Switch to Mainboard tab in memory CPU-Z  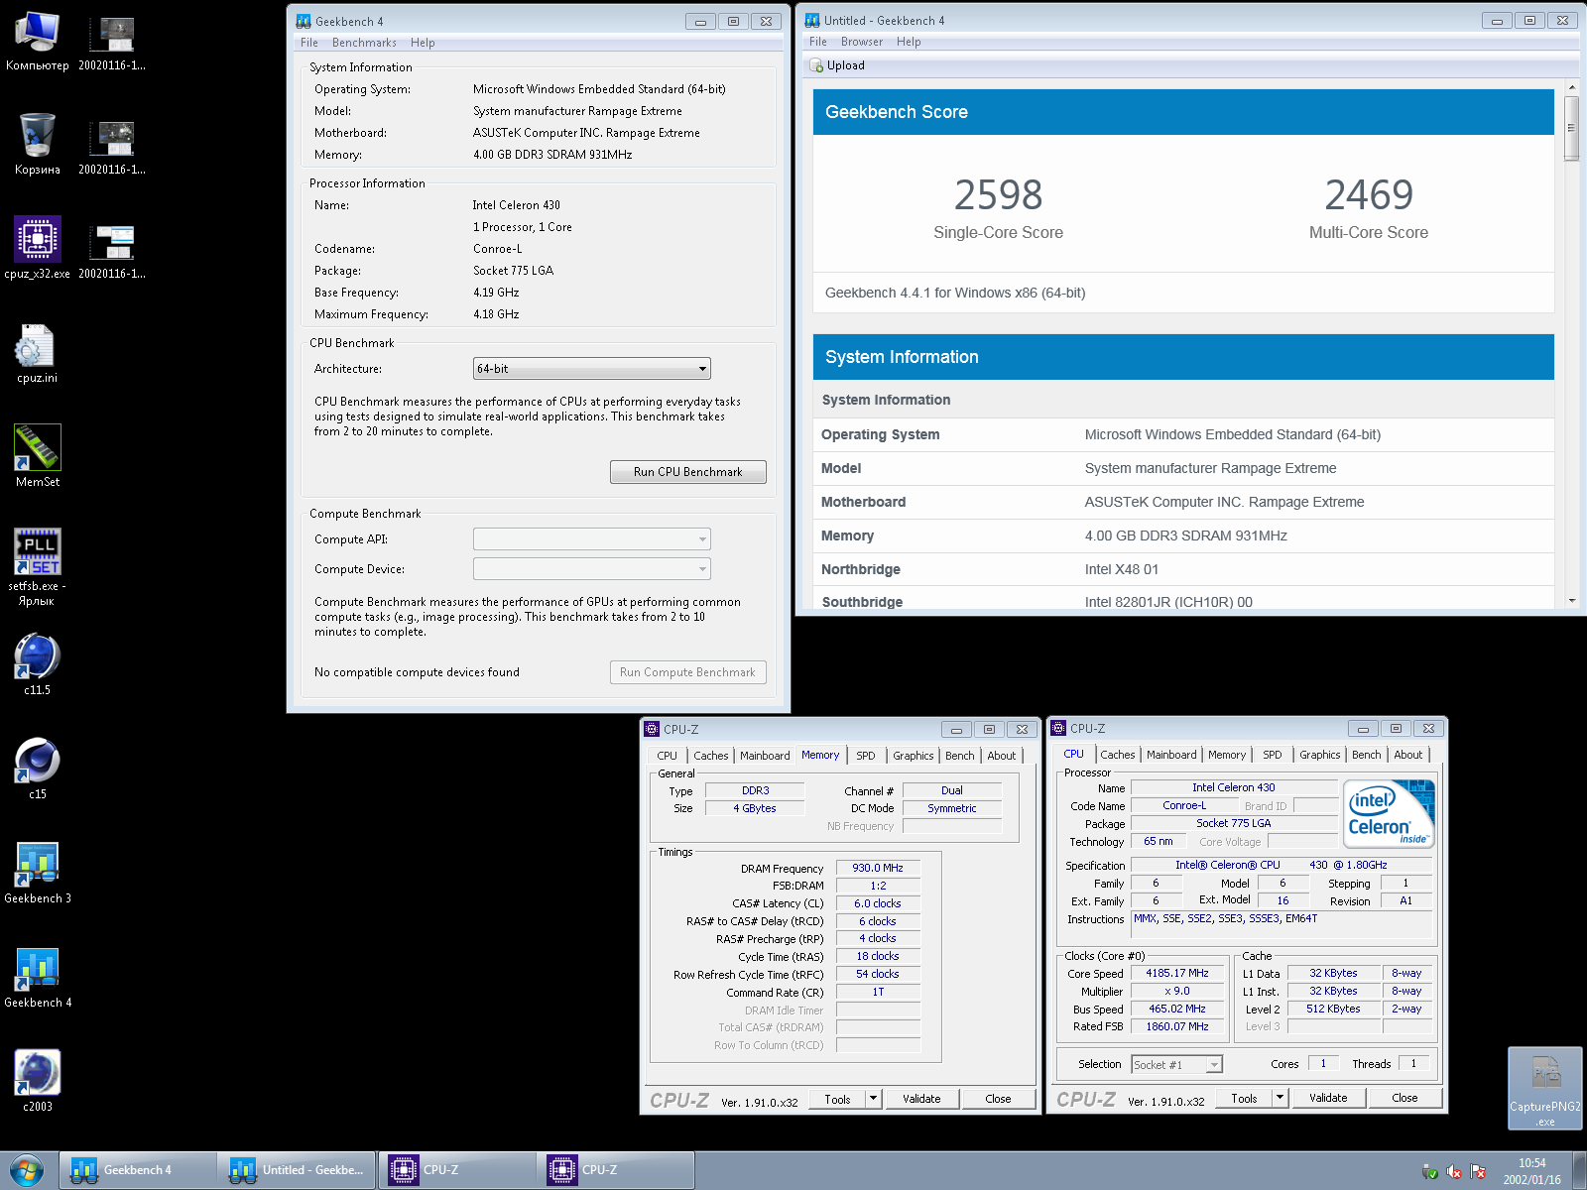[x=765, y=756]
